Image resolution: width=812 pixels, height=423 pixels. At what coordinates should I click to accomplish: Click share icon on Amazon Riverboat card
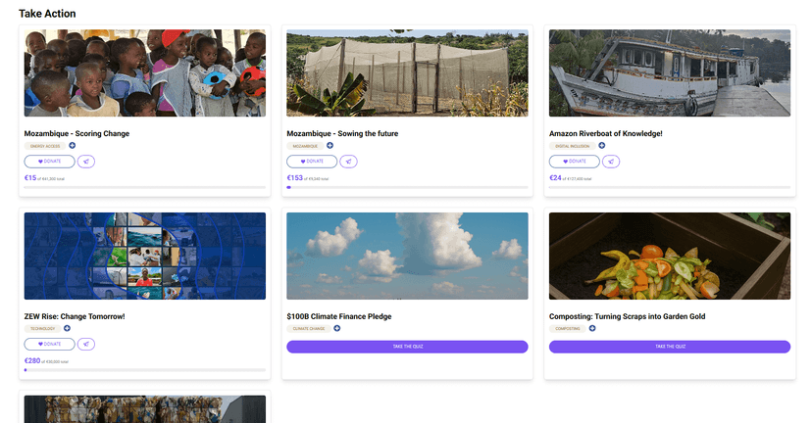[x=611, y=162]
